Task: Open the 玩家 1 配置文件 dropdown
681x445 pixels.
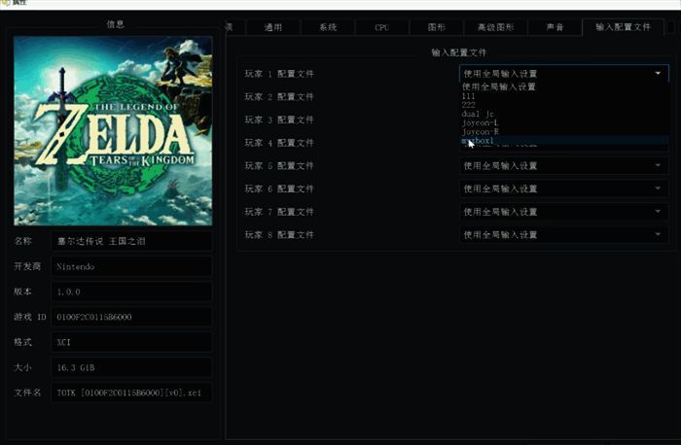Action: click(x=563, y=74)
